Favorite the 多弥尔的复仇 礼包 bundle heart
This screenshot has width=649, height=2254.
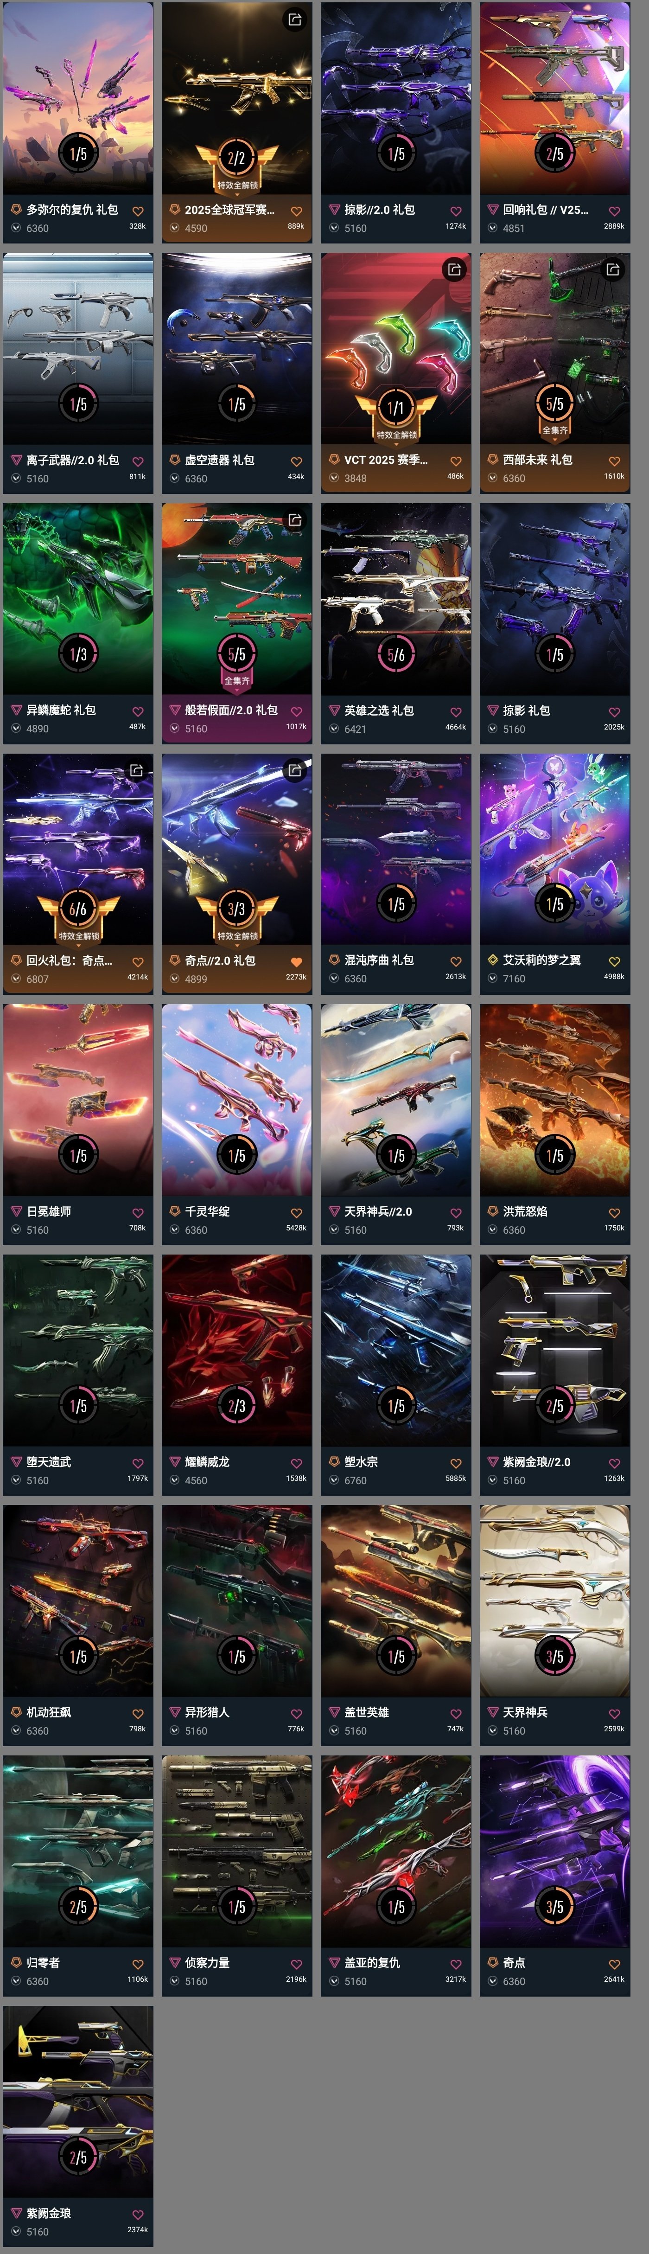tap(137, 211)
